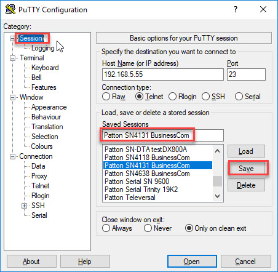This screenshot has width=278, height=272.
Task: Open the SSH category in tree
Action: (x=38, y=206)
